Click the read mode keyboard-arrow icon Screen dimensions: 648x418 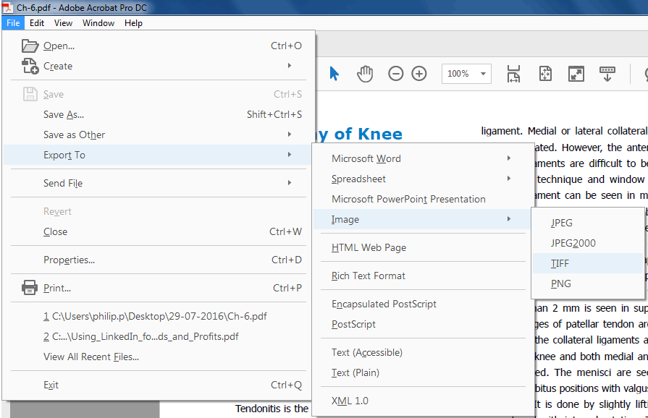pyautogui.click(x=607, y=74)
